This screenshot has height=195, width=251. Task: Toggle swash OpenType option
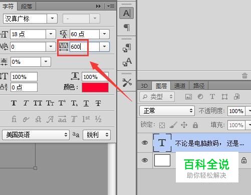click(50, 119)
